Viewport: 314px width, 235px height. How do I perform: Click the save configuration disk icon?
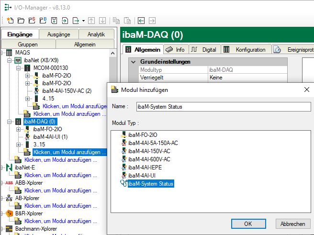(x=54, y=21)
